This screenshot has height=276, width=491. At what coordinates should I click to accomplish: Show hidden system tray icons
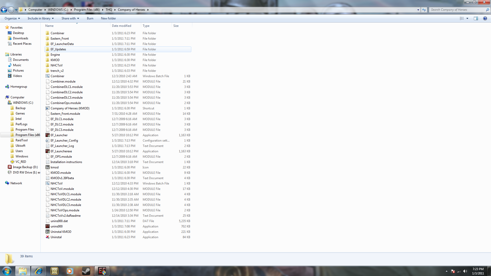tap(447, 271)
